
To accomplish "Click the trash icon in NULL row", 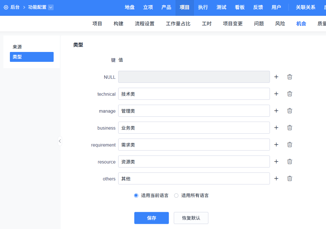I will [290, 77].
